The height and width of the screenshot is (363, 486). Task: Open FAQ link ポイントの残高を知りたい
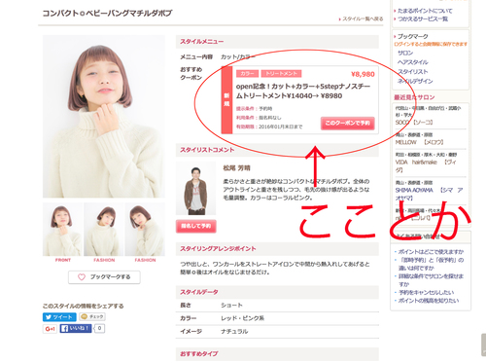pyautogui.click(x=429, y=301)
